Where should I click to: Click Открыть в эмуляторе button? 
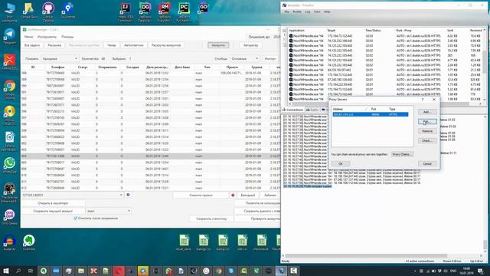click(53, 203)
